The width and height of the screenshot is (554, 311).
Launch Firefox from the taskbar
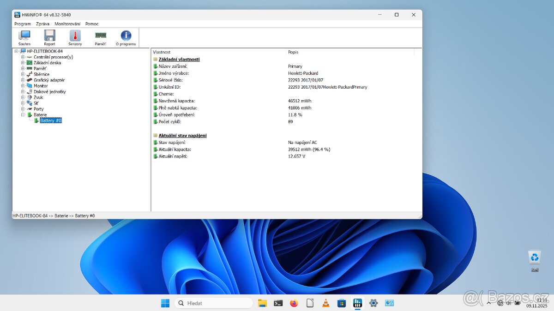(294, 303)
